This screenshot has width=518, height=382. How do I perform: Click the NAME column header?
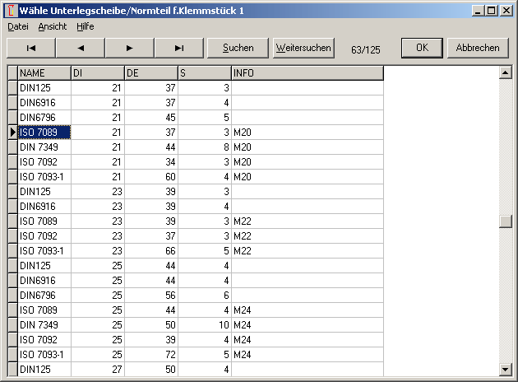click(x=44, y=73)
